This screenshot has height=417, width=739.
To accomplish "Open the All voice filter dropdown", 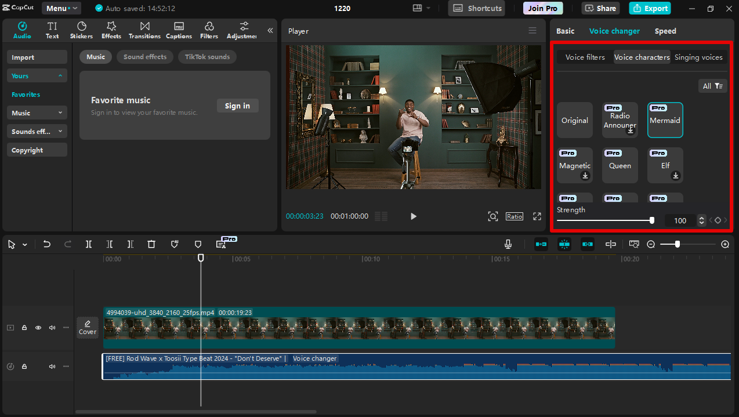I will pyautogui.click(x=712, y=86).
